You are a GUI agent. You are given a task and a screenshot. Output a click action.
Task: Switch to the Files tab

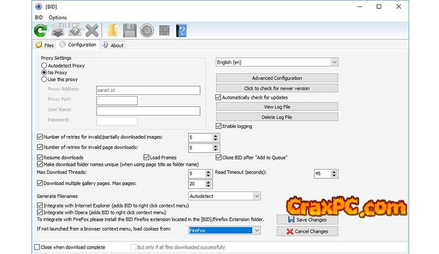(45, 46)
